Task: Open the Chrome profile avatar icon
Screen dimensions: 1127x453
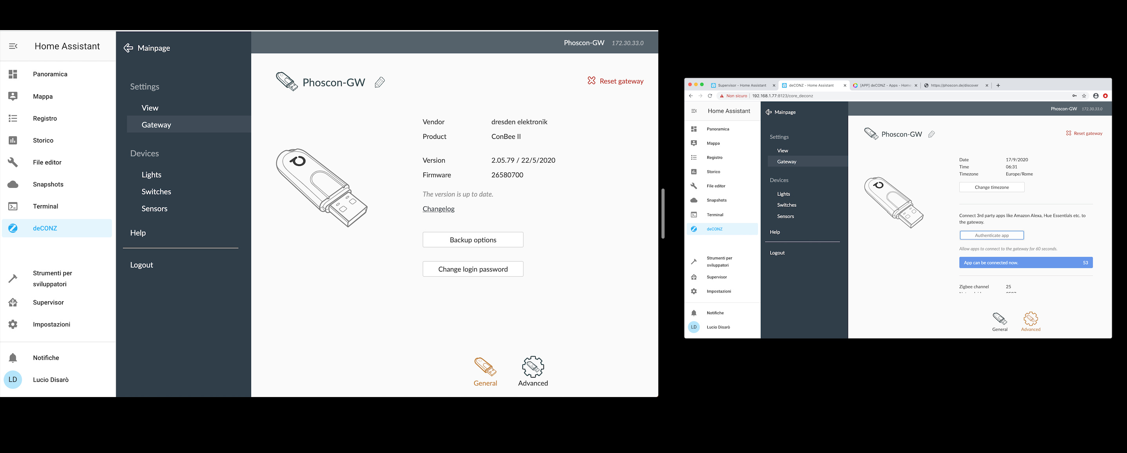Action: [x=1096, y=96]
